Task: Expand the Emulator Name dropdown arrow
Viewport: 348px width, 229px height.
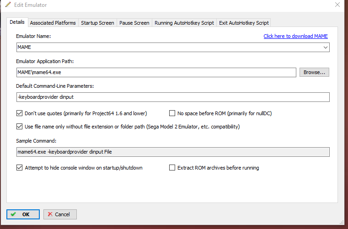Action: pos(325,47)
